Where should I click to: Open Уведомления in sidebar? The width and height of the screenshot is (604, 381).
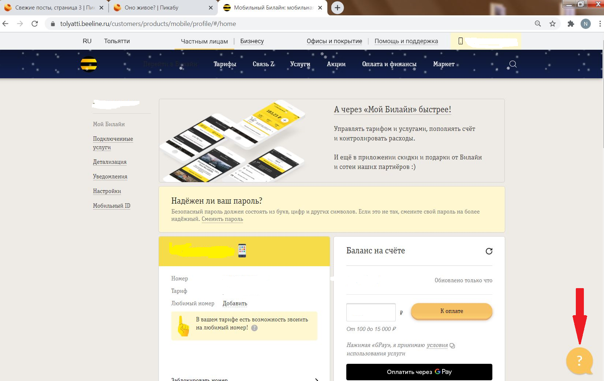(x=110, y=177)
